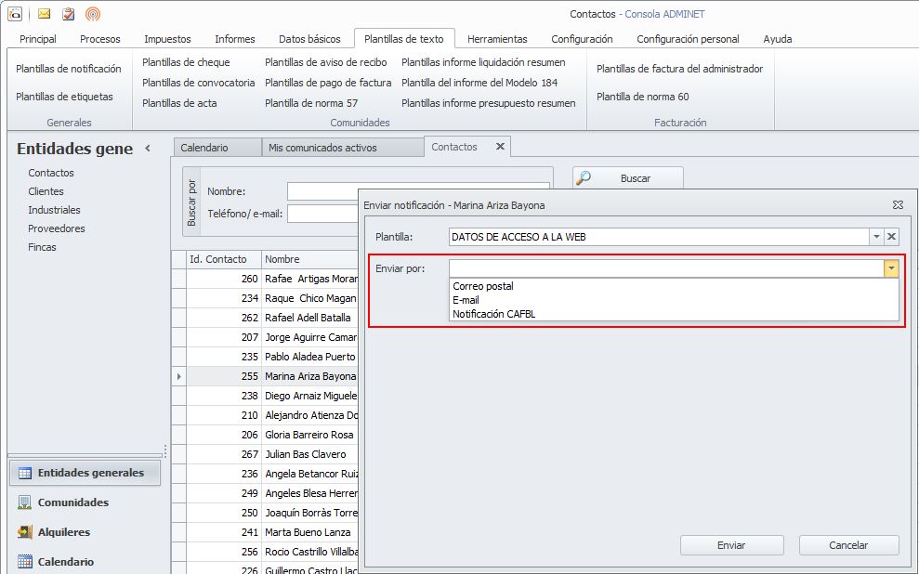The width and height of the screenshot is (919, 574).
Task: Open the clipboard tasks icon in title bar
Action: point(69,14)
